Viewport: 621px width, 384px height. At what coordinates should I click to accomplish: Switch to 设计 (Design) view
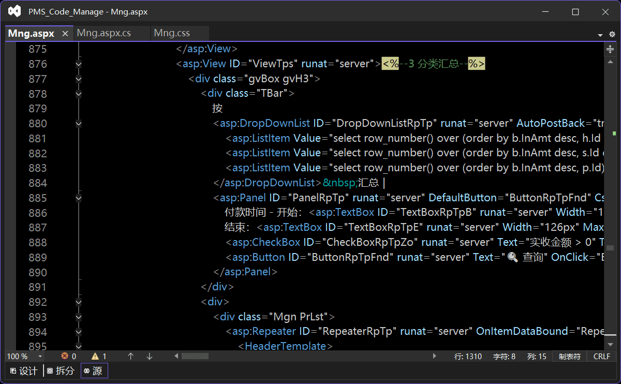point(24,371)
